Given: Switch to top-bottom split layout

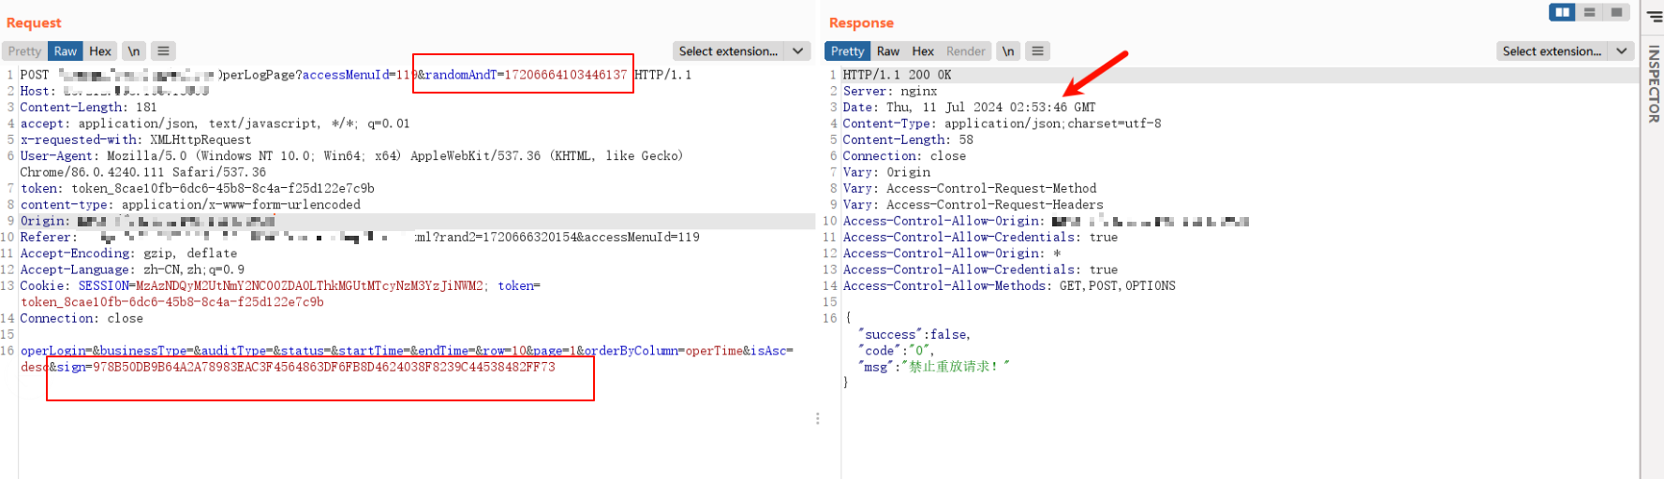Looking at the screenshot, I should click(x=1589, y=12).
